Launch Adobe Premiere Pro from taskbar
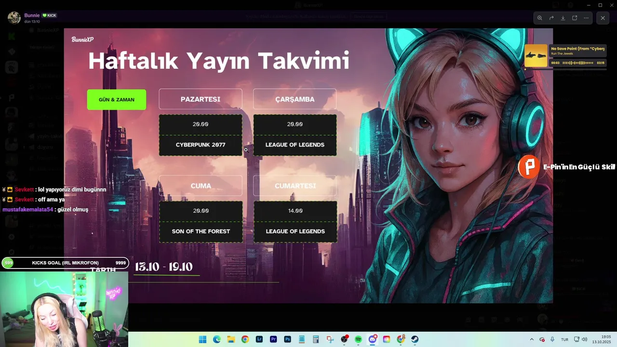 tap(273, 339)
